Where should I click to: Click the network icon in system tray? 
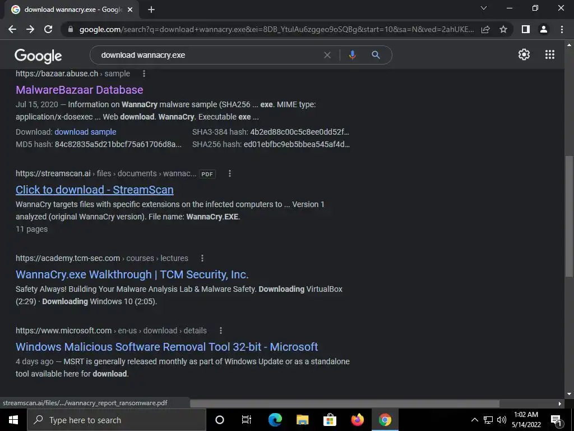click(488, 420)
